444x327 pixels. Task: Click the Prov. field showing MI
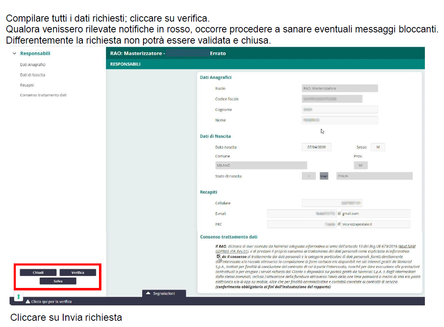coord(361,165)
